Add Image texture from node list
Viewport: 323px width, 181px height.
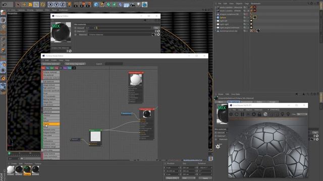[x=51, y=85]
